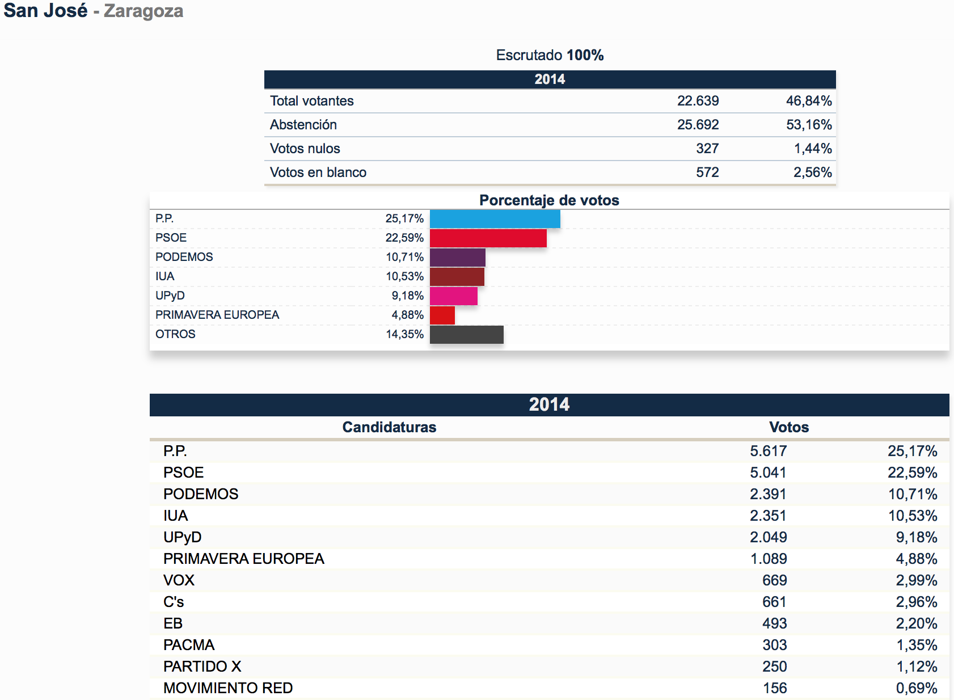Screen dimensions: 954x700
Task: Click the small red PRIMAVERA EUROPEA bar
Action: [442, 315]
